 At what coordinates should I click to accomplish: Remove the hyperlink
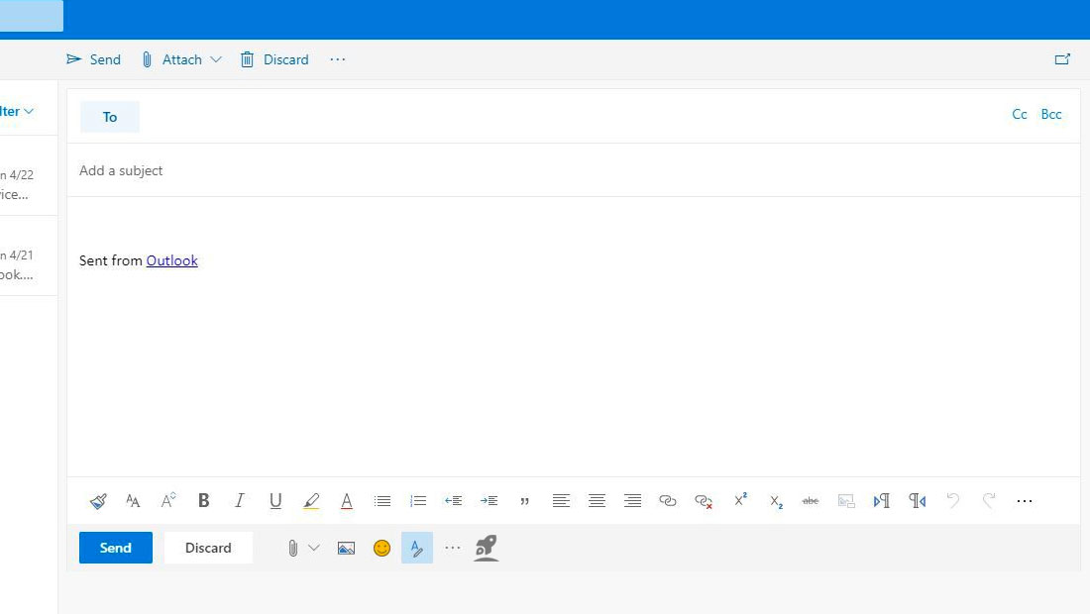click(704, 501)
